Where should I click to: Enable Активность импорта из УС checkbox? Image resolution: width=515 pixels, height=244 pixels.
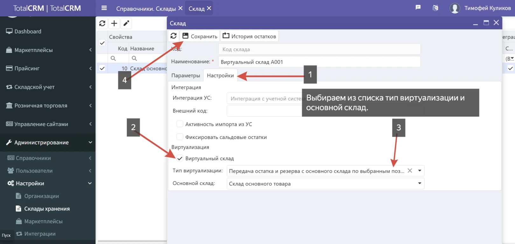click(x=180, y=124)
